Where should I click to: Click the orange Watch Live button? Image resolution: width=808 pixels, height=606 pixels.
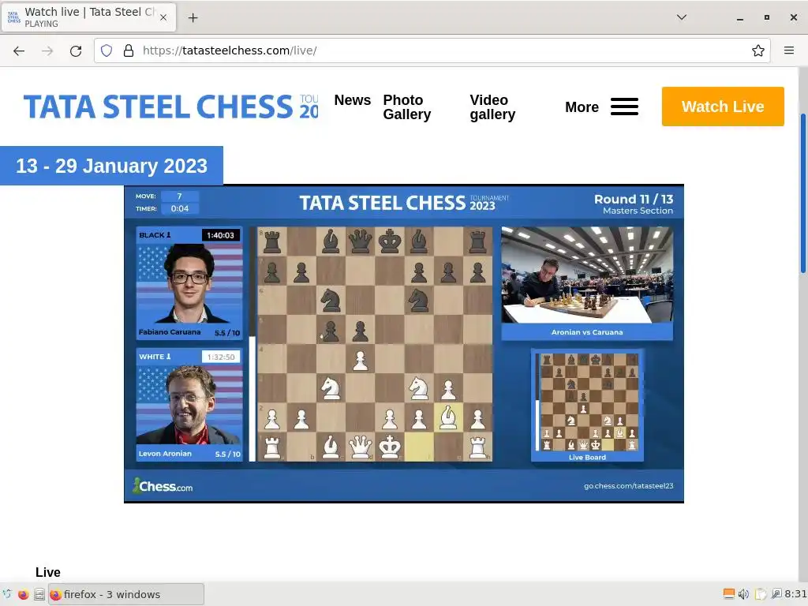tap(723, 107)
